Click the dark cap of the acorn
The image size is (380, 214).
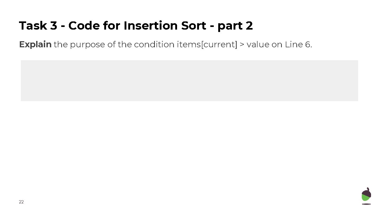coord(367,193)
